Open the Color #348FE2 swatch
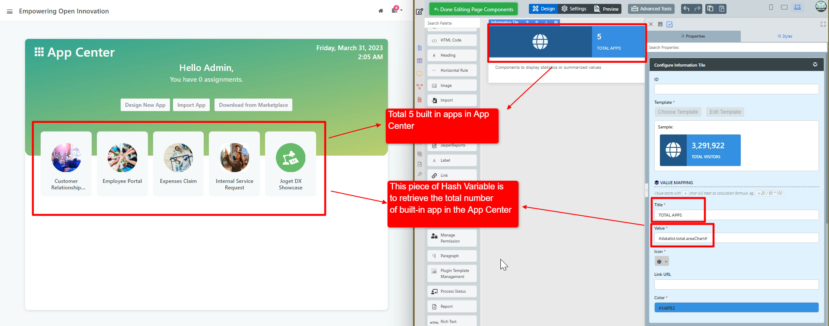 [x=736, y=308]
